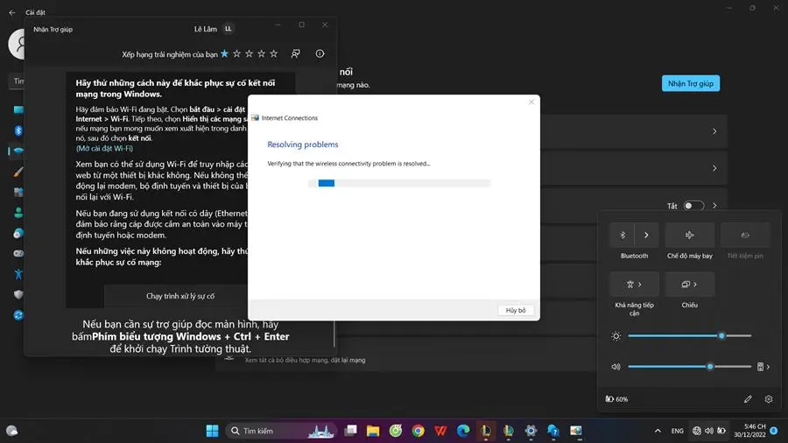
Task: Open battery settings showing 60%
Action: 616,399
